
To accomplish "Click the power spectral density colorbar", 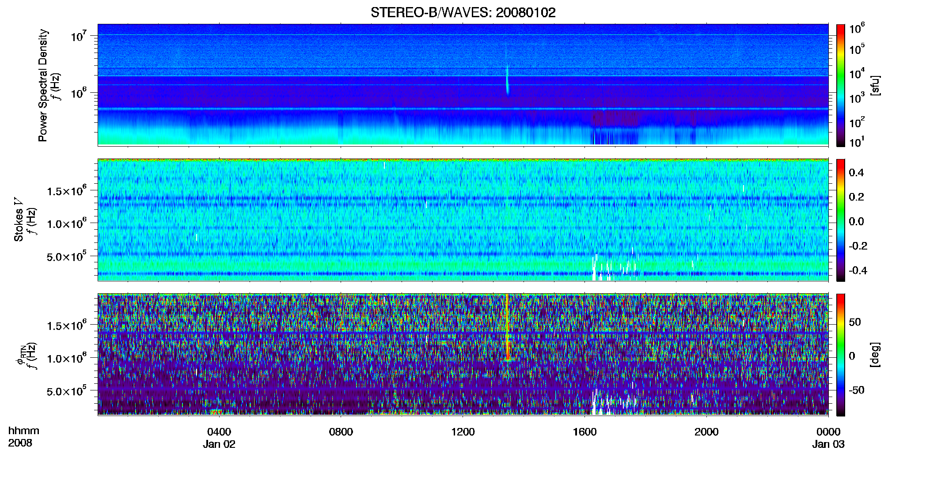I will (x=841, y=85).
